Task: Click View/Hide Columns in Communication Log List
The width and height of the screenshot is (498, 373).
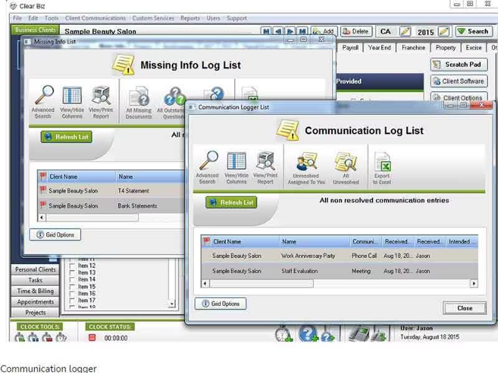Action: (237, 167)
